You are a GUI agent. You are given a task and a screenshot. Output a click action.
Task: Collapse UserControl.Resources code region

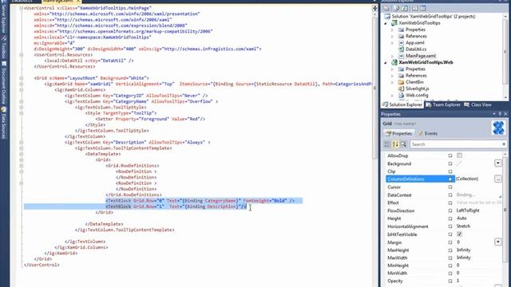click(22, 55)
